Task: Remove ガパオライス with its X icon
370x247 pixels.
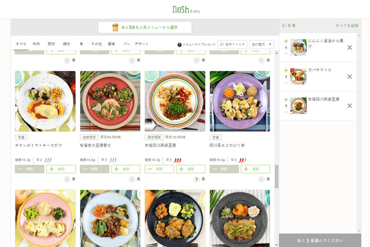Action: 349,77
